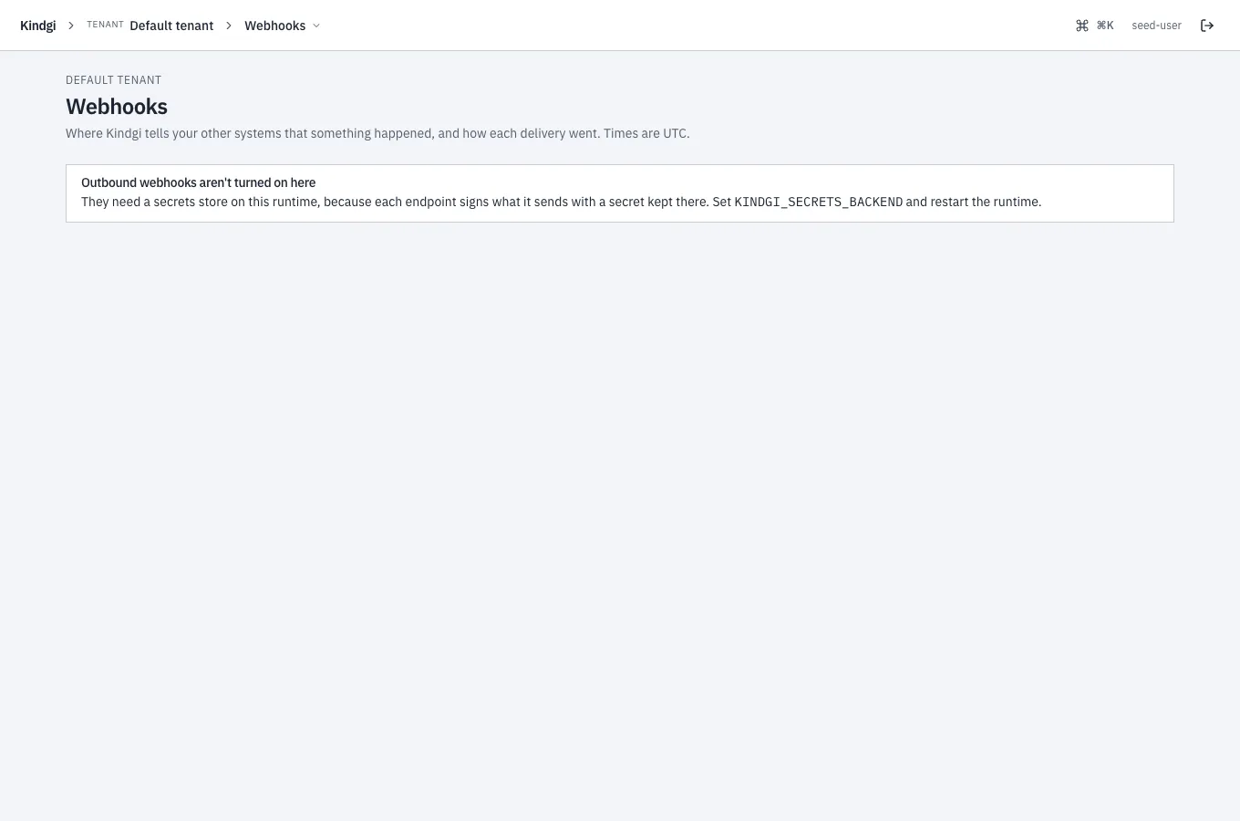Open command palette with ⌘K button
Image resolution: width=1240 pixels, height=821 pixels.
point(1094,26)
